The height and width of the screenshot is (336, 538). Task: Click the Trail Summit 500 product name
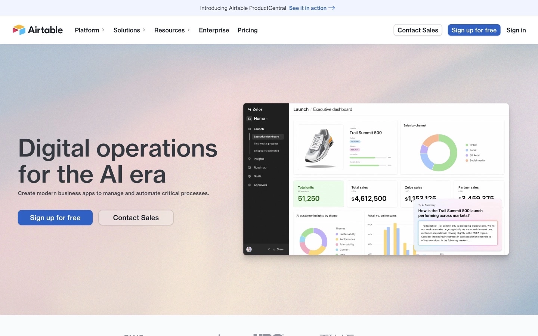[365, 133]
